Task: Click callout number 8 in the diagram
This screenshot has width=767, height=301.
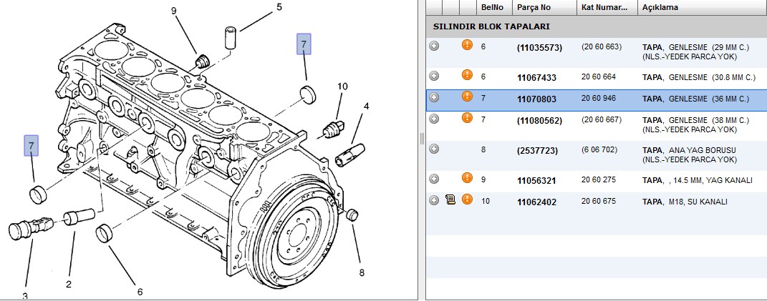Action: pos(362,272)
